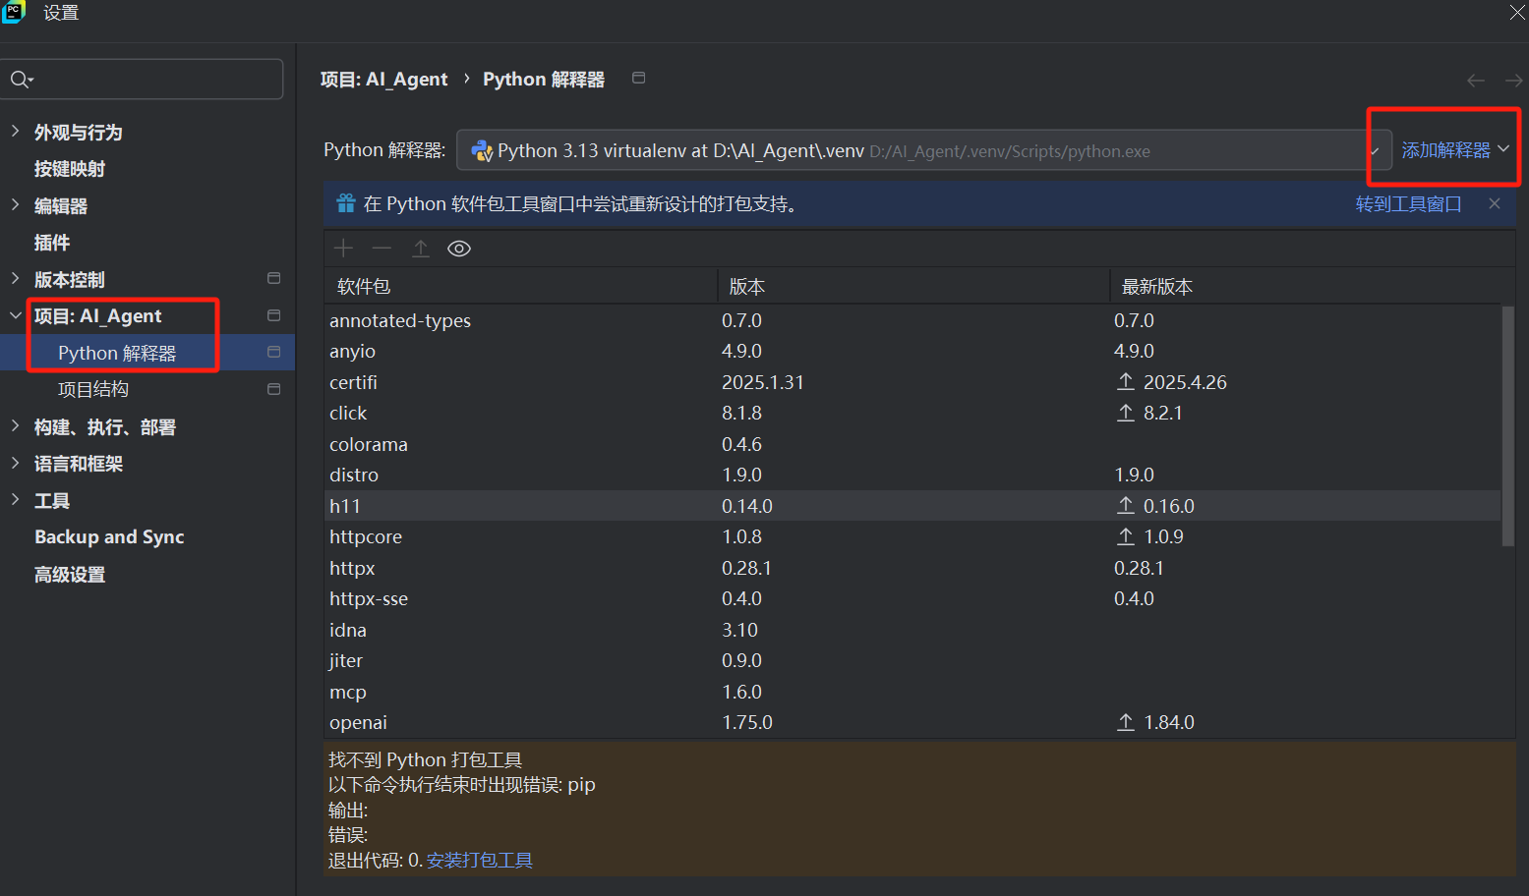Viewport: 1529px width, 896px height.
Task: Click the upgrade arrow for openai 1.84.0
Action: click(1126, 722)
